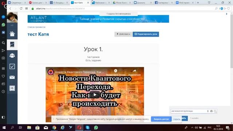Click Share on the video
This screenshot has width=233, height=131.
pyautogui.click(x=134, y=72)
